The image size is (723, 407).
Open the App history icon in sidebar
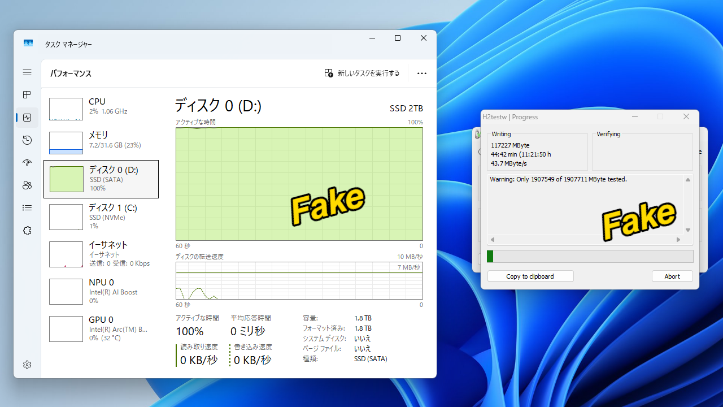tap(27, 140)
